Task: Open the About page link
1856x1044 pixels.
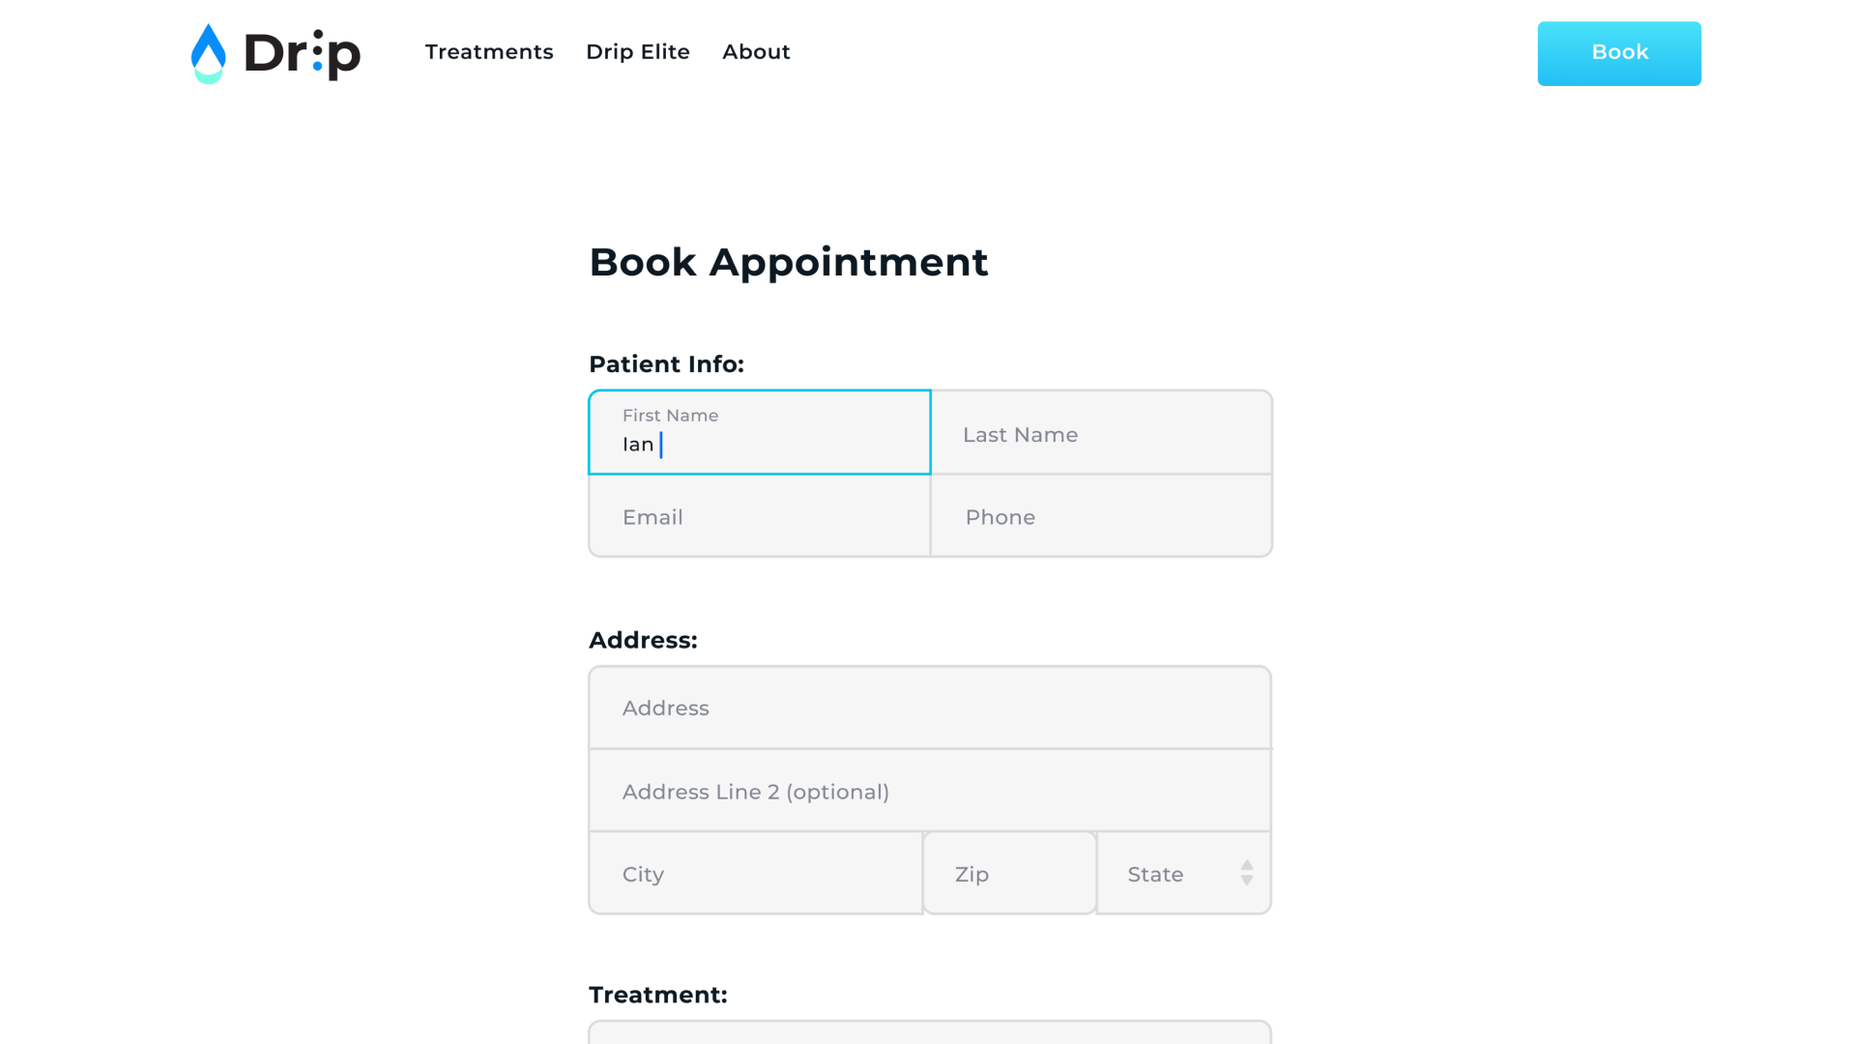Action: click(x=756, y=52)
